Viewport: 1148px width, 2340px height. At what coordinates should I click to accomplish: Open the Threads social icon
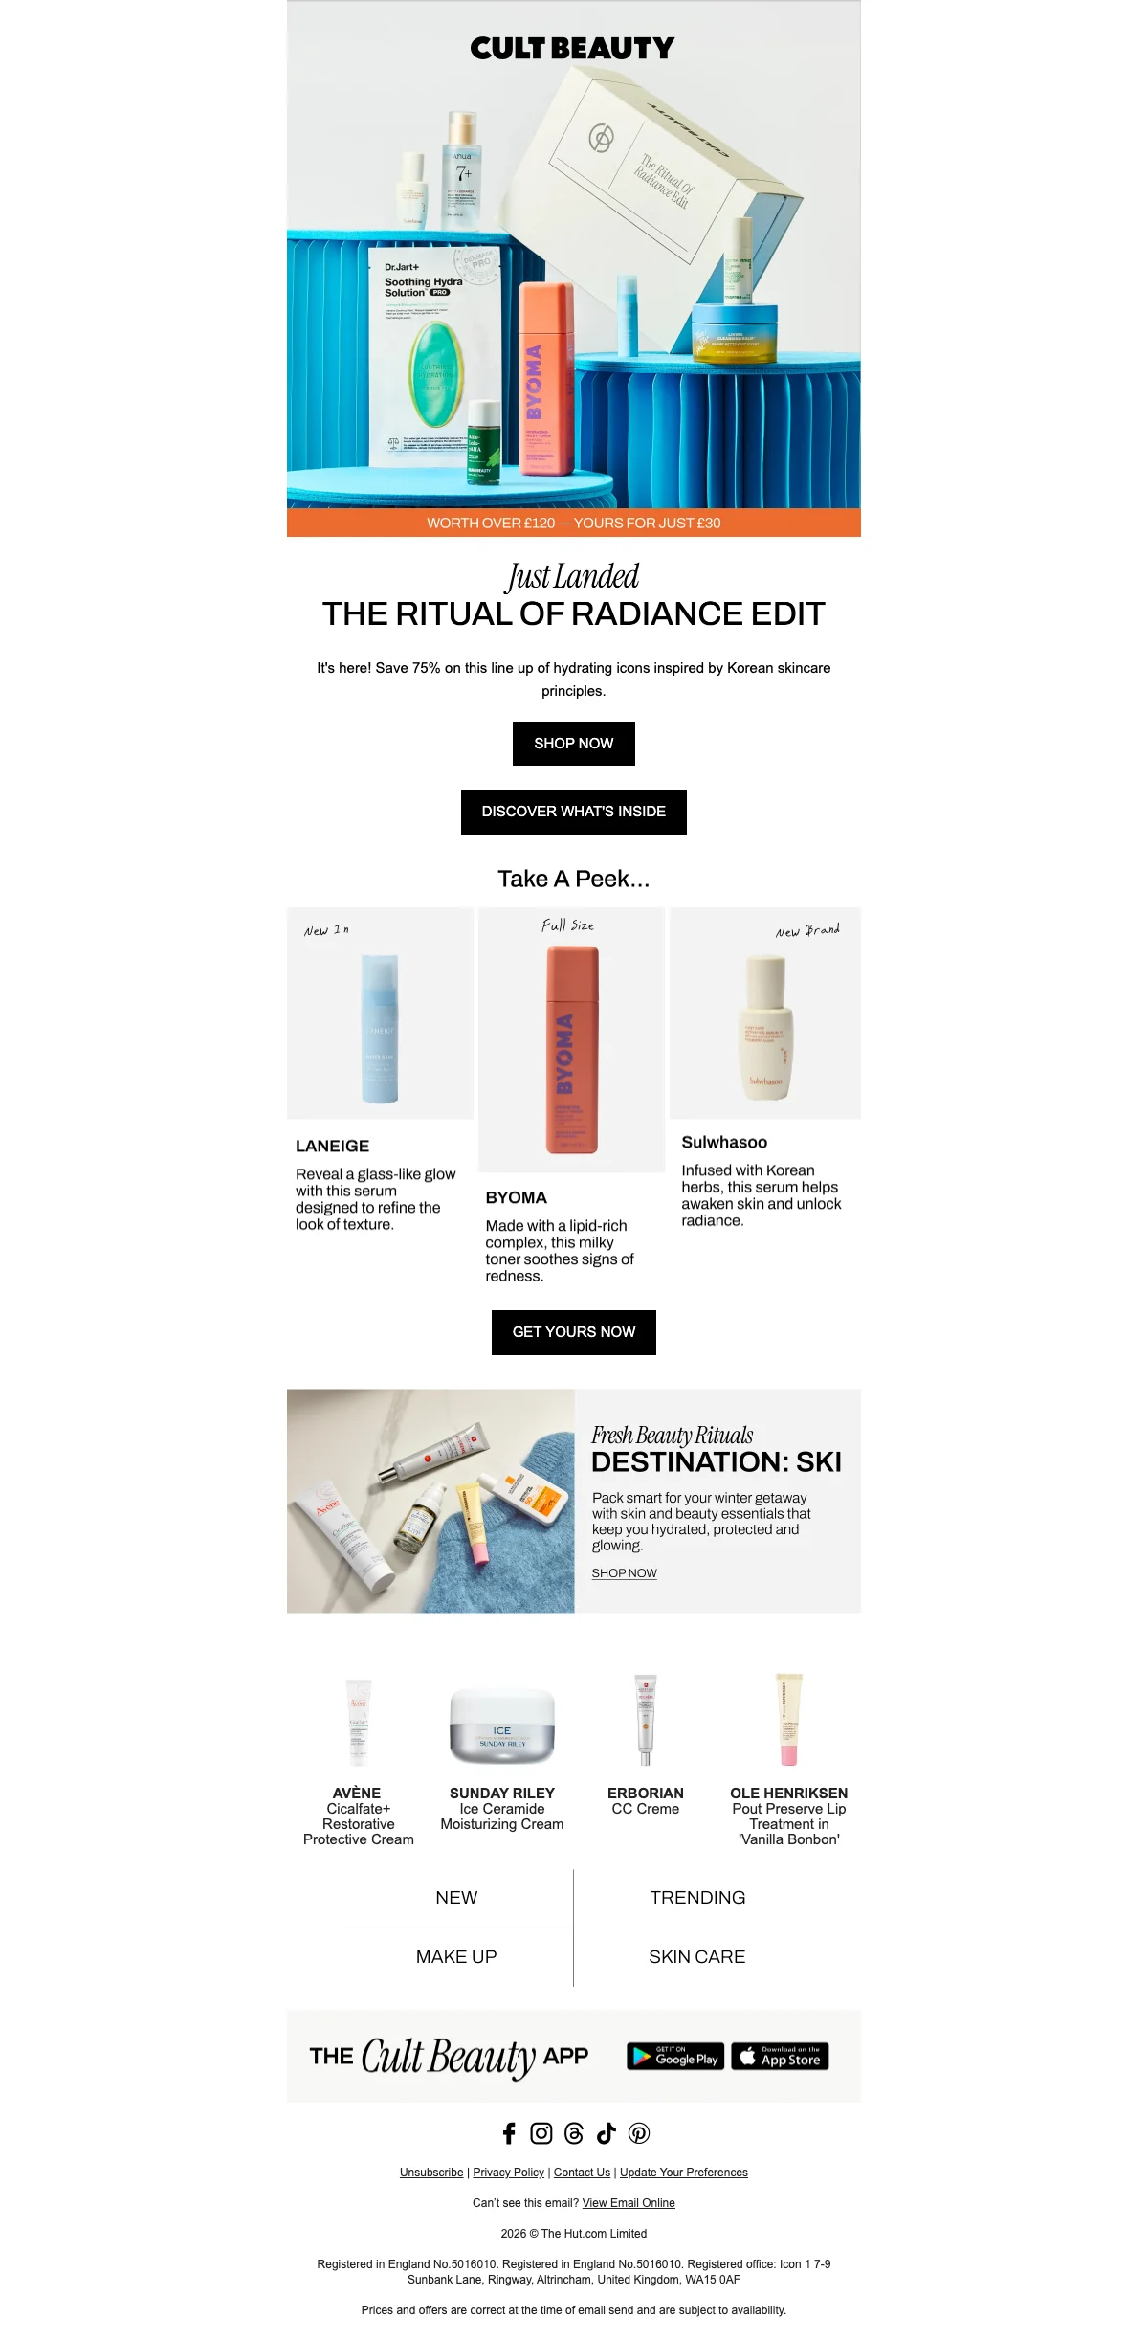point(574,2132)
